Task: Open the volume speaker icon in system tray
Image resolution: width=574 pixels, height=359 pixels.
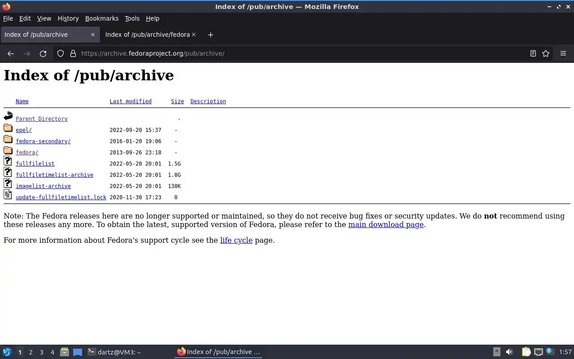Action: tap(509, 352)
